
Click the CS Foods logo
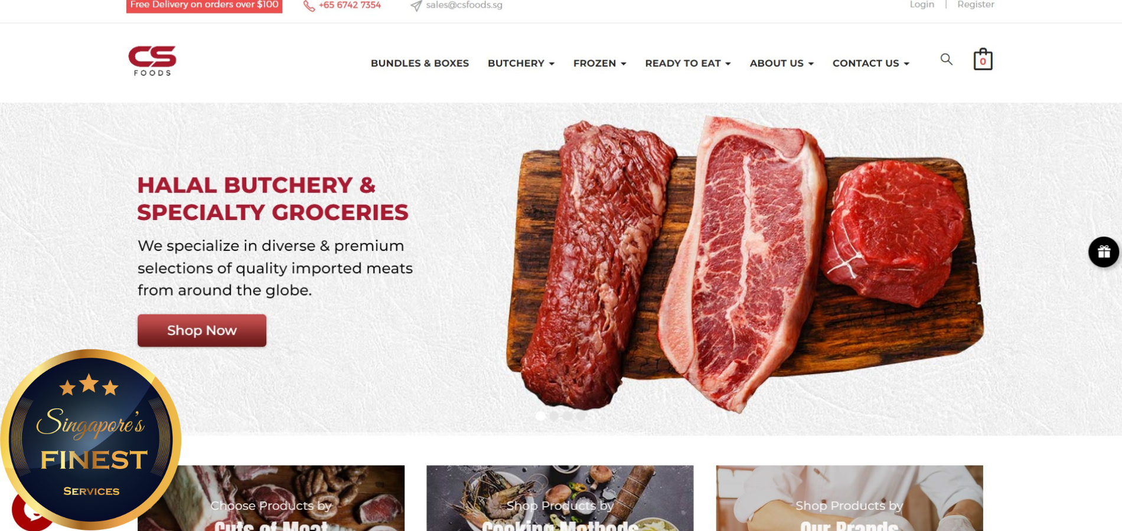click(x=152, y=61)
